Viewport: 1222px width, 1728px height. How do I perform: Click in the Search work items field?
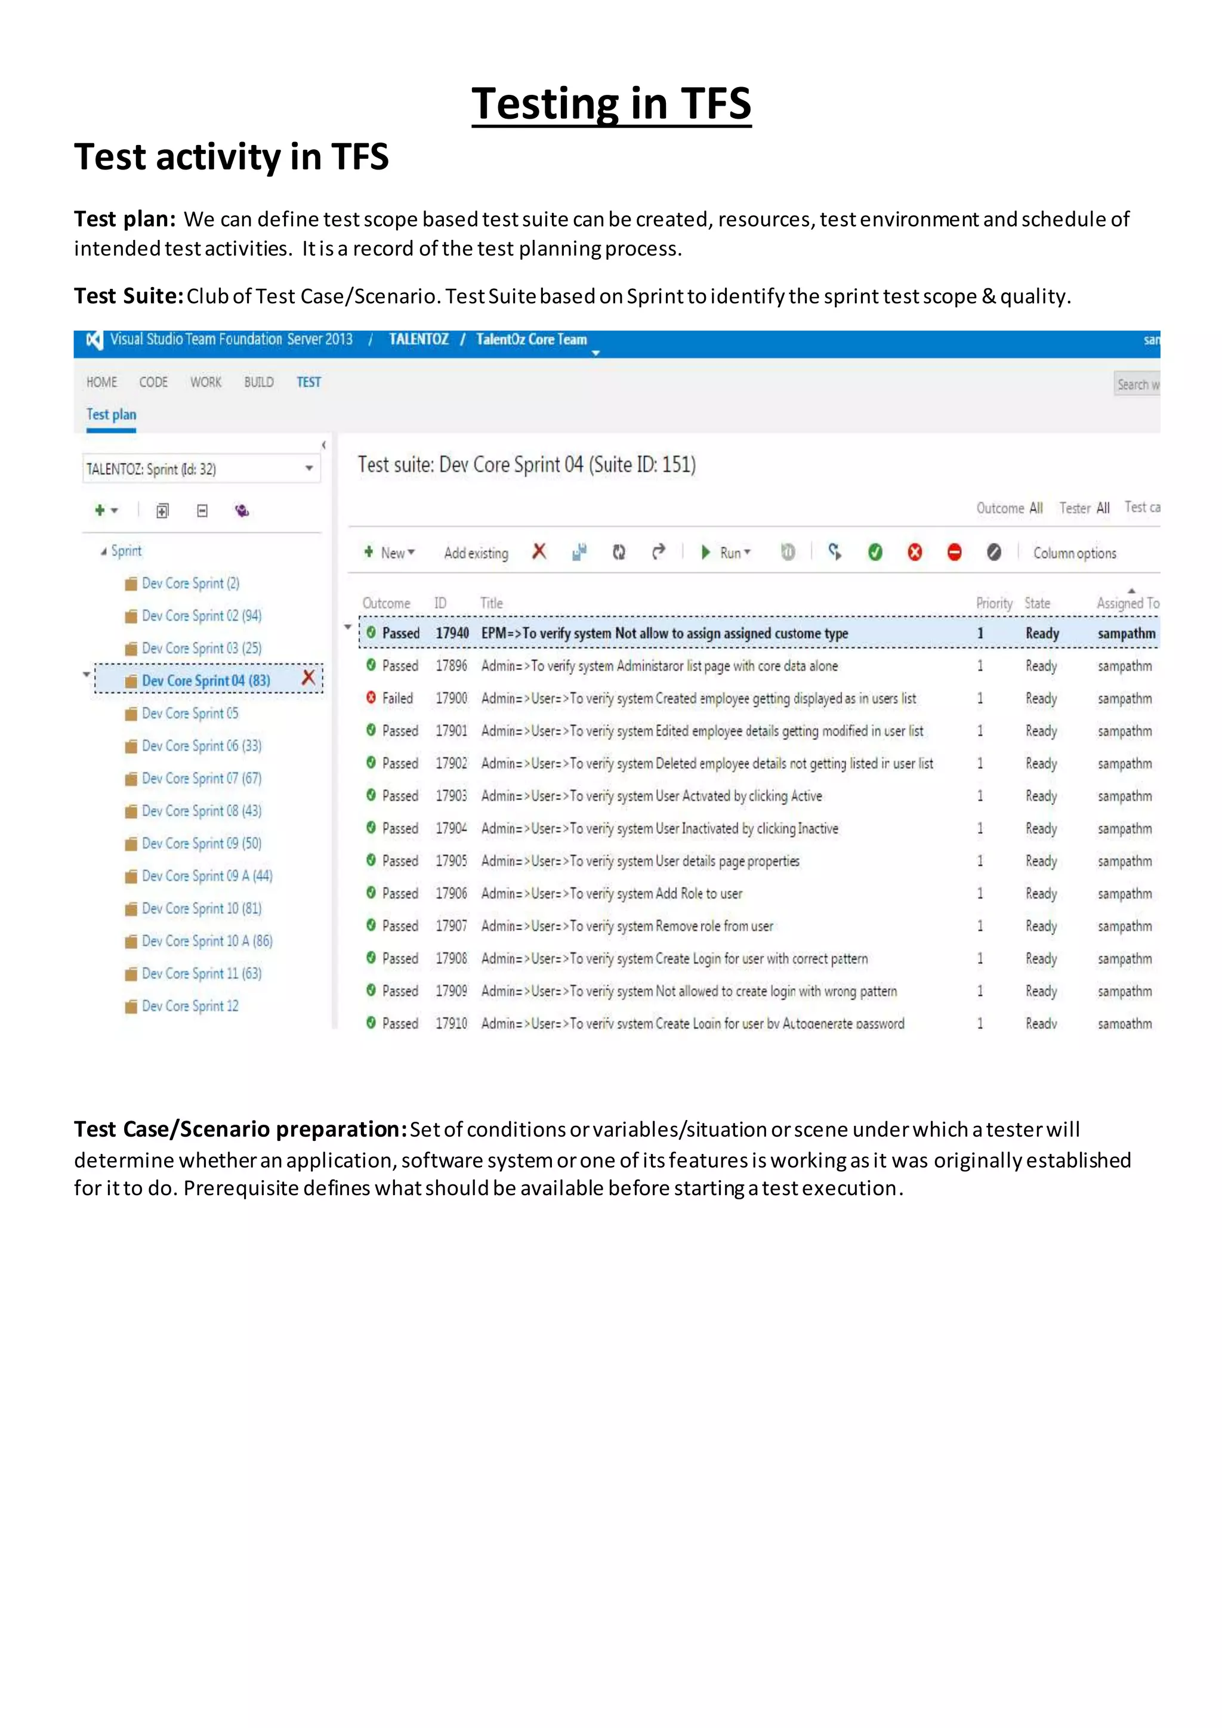(x=1137, y=384)
